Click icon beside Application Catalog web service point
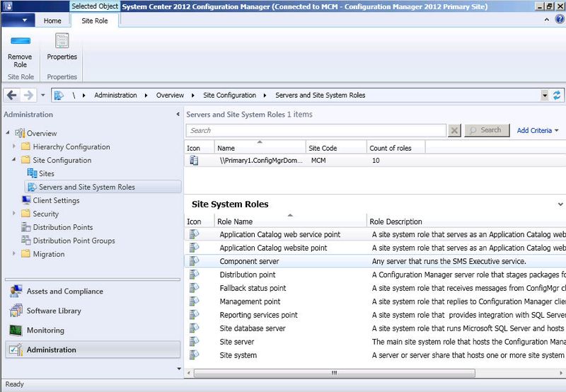 click(194, 234)
